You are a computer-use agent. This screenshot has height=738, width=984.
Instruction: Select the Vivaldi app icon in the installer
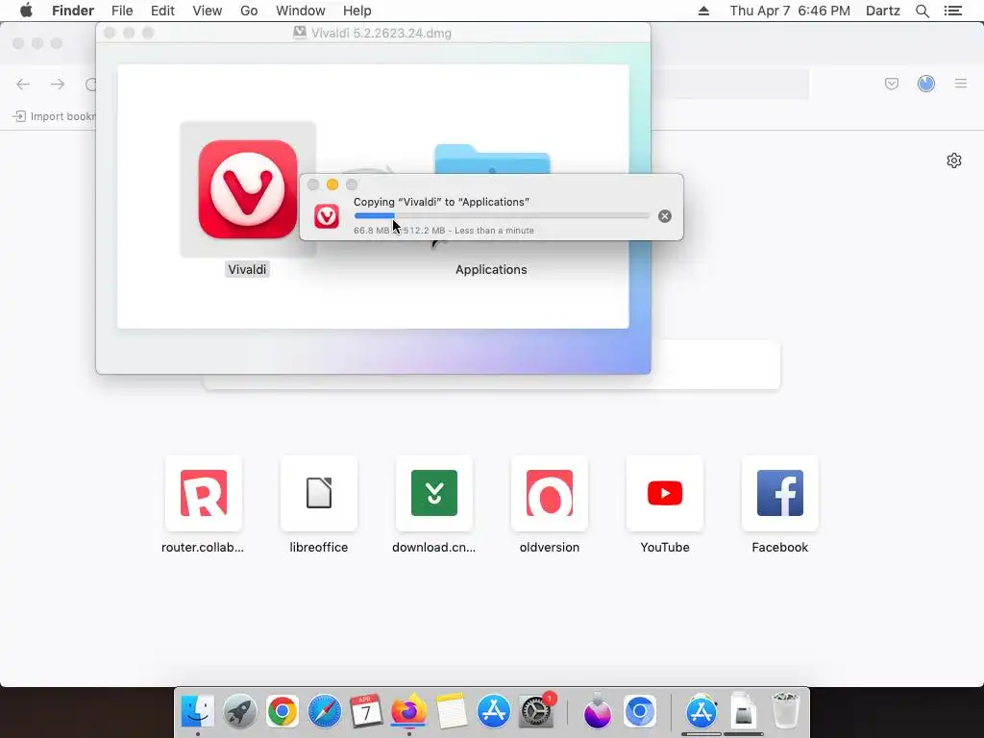pyautogui.click(x=247, y=189)
